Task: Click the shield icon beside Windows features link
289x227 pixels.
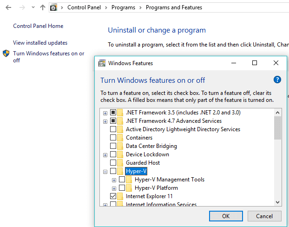Action: pos(6,53)
